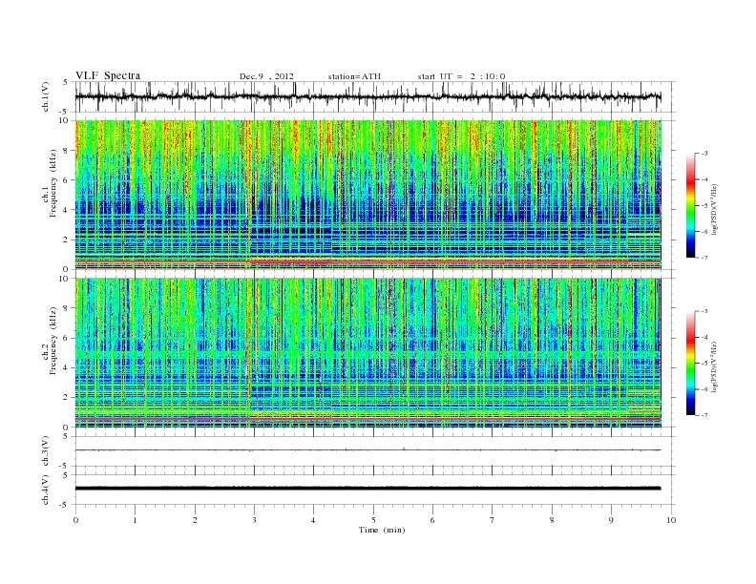The width and height of the screenshot is (756, 584).
Task: Select the date text "Dec.9 , 2012"
Action: [266, 76]
